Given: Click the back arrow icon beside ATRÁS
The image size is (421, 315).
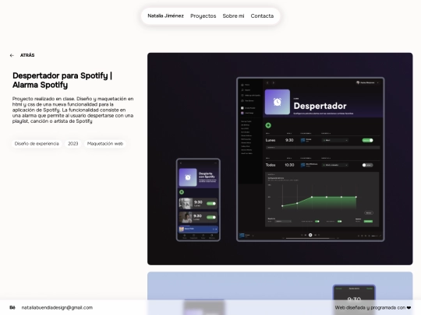Looking at the screenshot, I should pyautogui.click(x=12, y=55).
